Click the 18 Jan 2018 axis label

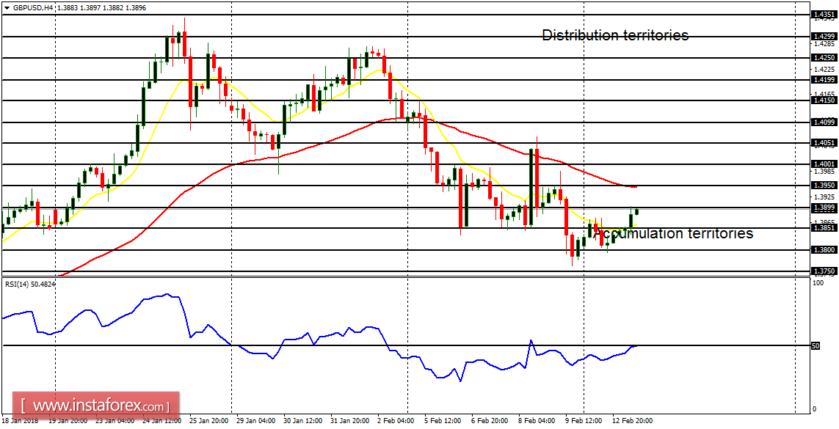pyautogui.click(x=21, y=422)
